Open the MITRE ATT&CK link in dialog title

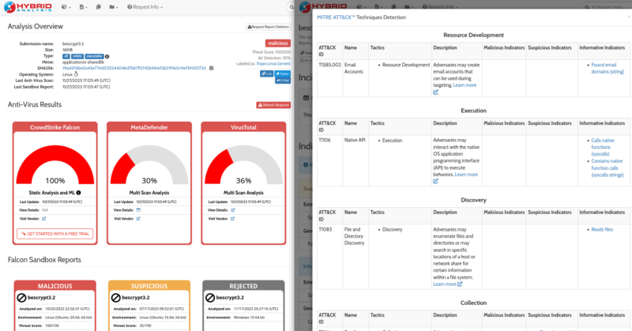tap(336, 17)
